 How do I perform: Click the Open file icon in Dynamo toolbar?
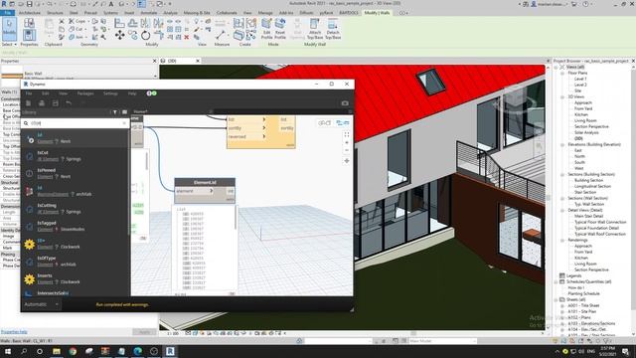42,103
